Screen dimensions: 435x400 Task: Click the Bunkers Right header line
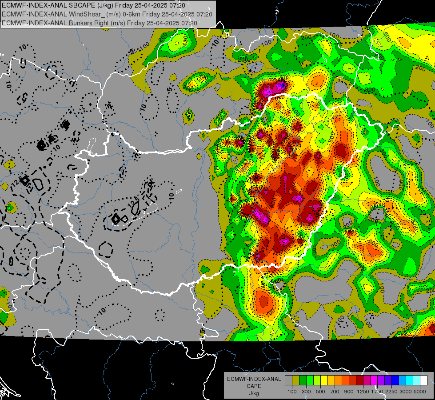(x=100, y=23)
